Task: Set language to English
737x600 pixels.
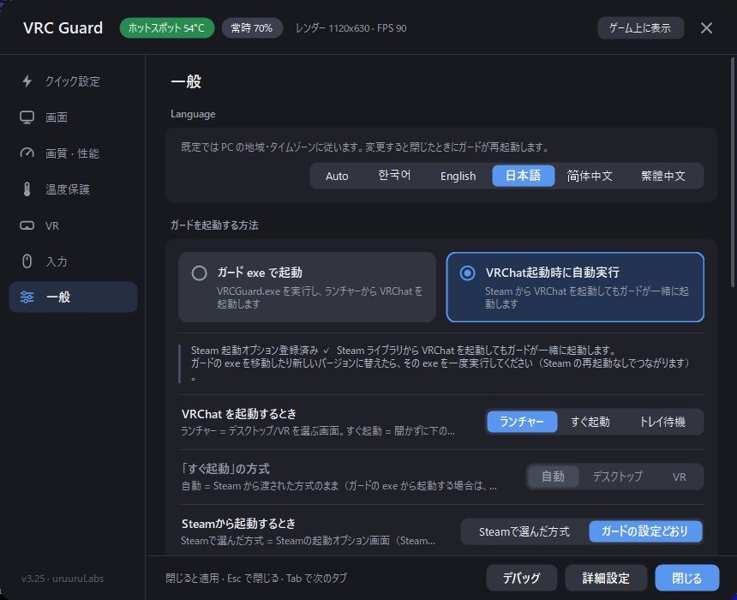Action: [x=458, y=176]
